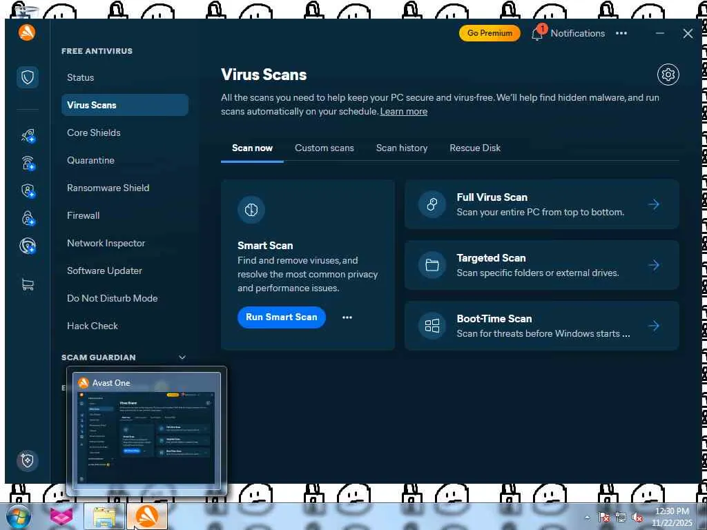Open the shield with person privacy icon
This screenshot has height=530, width=707.
tap(28, 190)
